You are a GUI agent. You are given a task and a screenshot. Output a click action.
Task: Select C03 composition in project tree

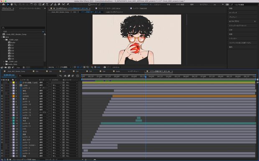click(12, 51)
